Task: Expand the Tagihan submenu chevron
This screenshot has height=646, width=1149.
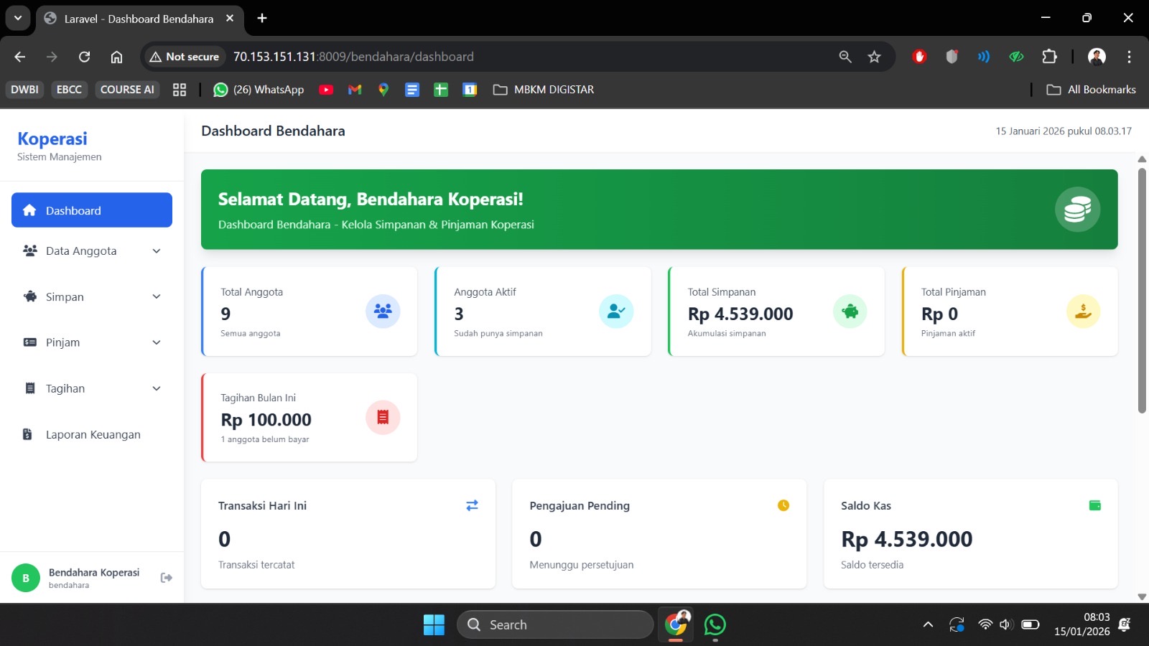Action: [157, 388]
